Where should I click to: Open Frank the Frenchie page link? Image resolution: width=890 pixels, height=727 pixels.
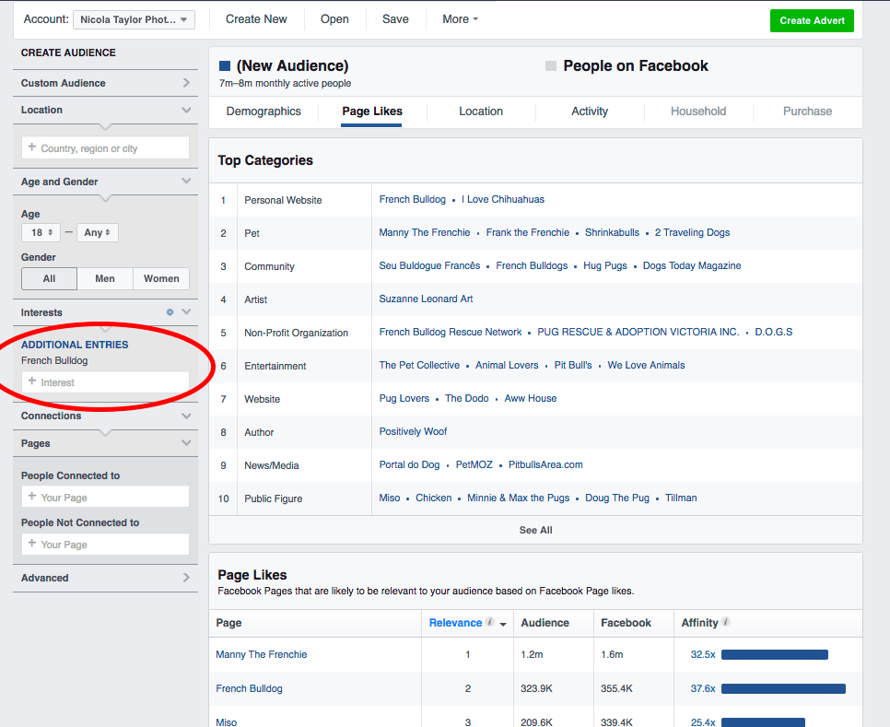527,232
